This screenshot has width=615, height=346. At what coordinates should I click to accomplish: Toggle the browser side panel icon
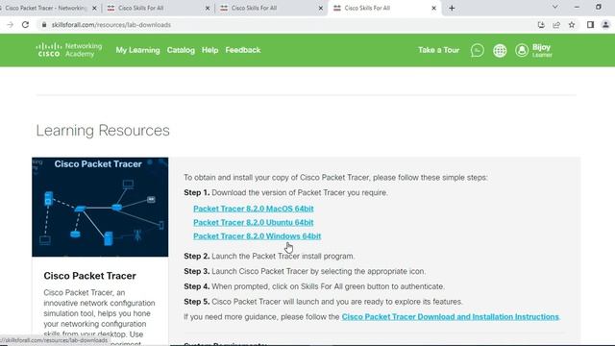pos(590,25)
